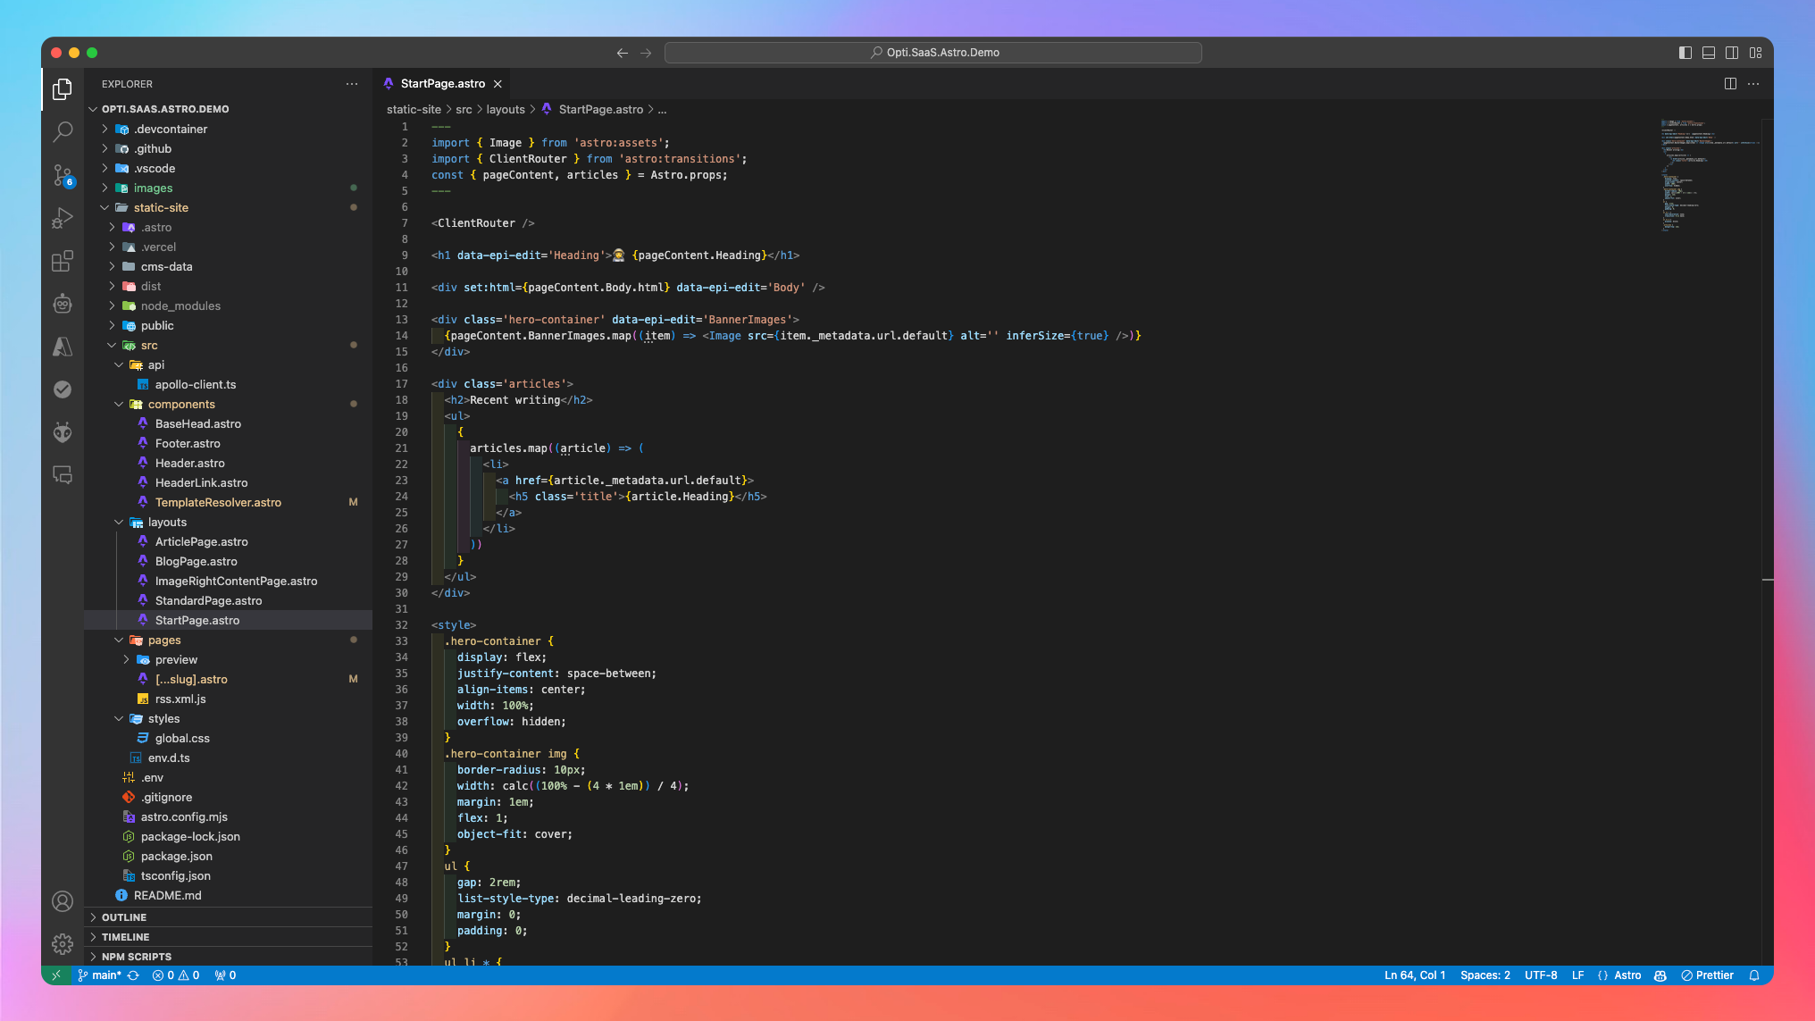This screenshot has height=1021, width=1815.
Task: Click the main* branch in status bar
Action: 105,975
